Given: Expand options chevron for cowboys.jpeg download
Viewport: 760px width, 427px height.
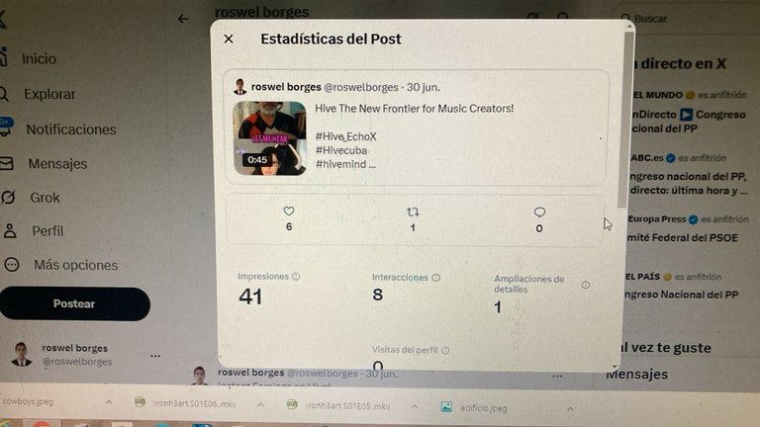Looking at the screenshot, I should point(109,402).
